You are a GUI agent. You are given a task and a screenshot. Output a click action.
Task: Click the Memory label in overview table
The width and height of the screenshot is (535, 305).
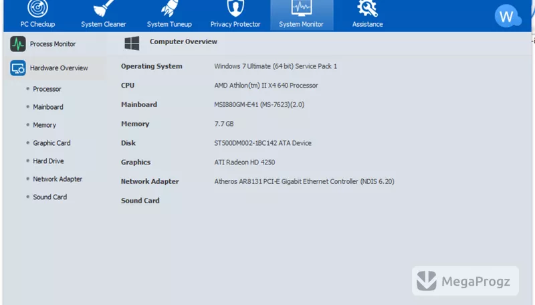tap(135, 124)
